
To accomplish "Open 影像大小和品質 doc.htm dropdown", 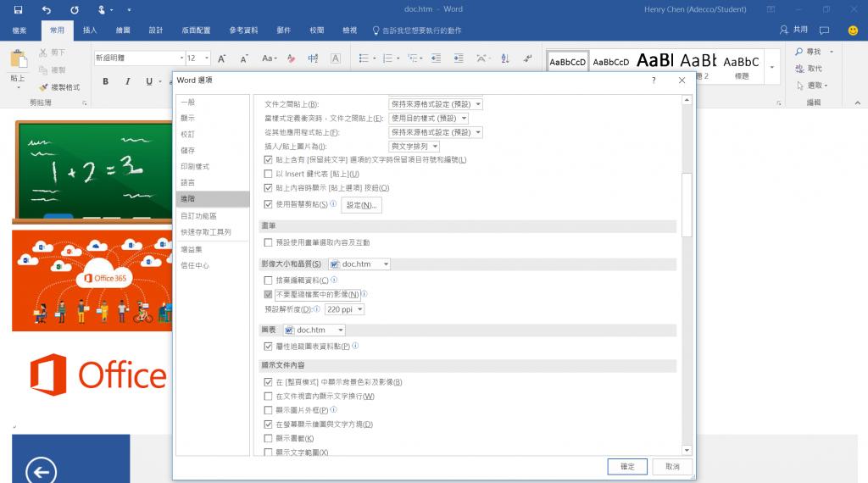I will 359,264.
